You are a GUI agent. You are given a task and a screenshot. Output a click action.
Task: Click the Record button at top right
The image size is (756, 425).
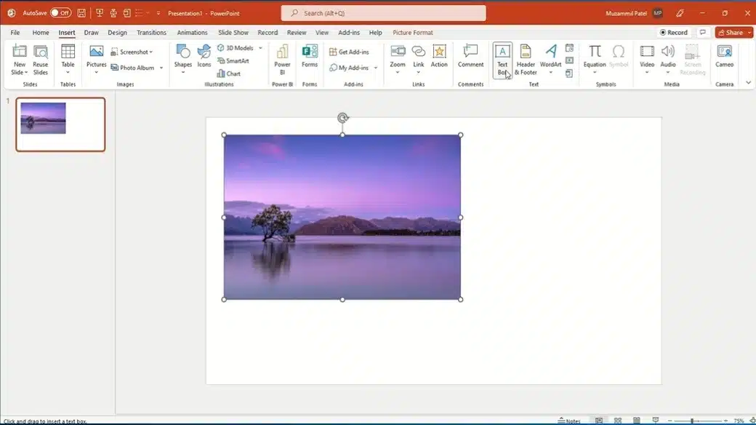(x=673, y=33)
